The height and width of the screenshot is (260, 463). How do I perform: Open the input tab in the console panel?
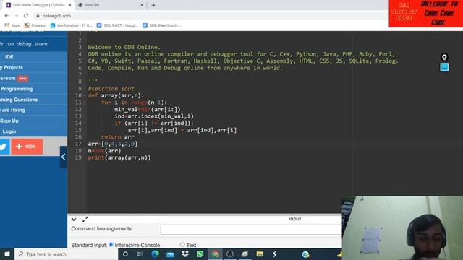(294, 219)
